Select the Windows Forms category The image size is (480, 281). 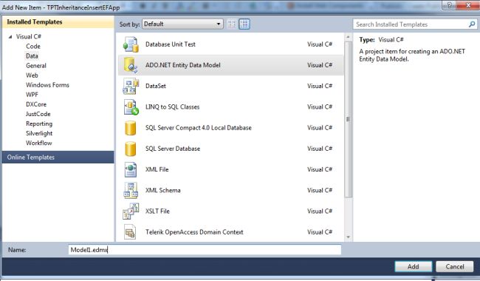click(x=47, y=85)
